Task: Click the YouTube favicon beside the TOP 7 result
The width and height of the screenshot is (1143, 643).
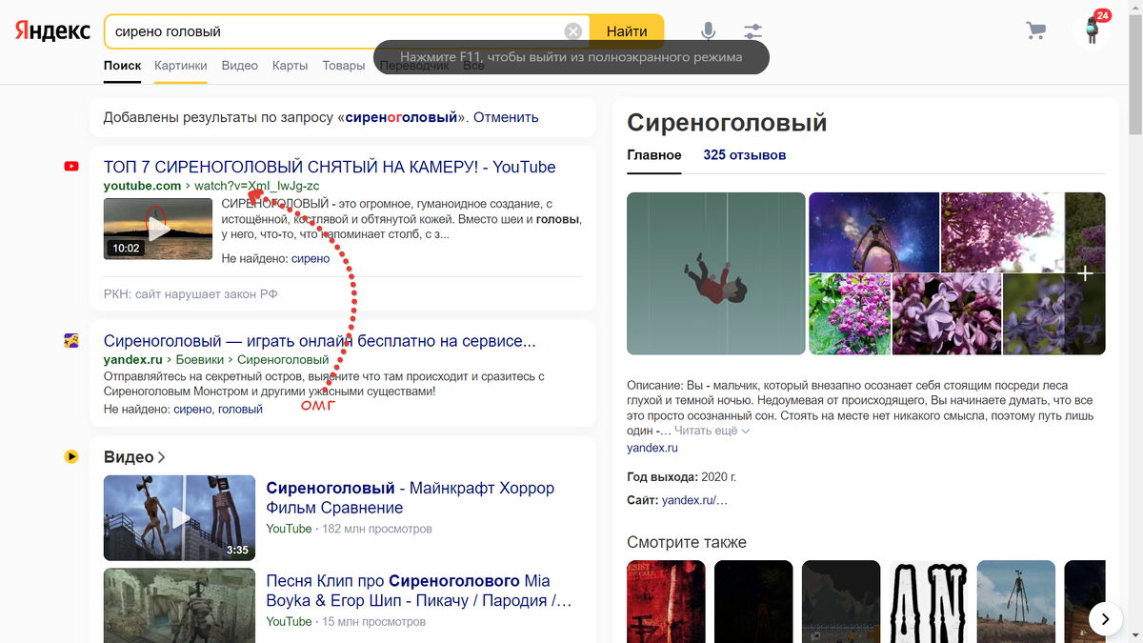Action: tap(71, 167)
